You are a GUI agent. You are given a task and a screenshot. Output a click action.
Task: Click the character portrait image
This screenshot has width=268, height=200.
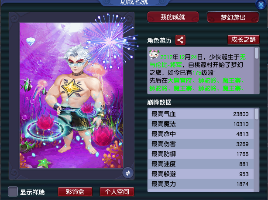point(71,95)
